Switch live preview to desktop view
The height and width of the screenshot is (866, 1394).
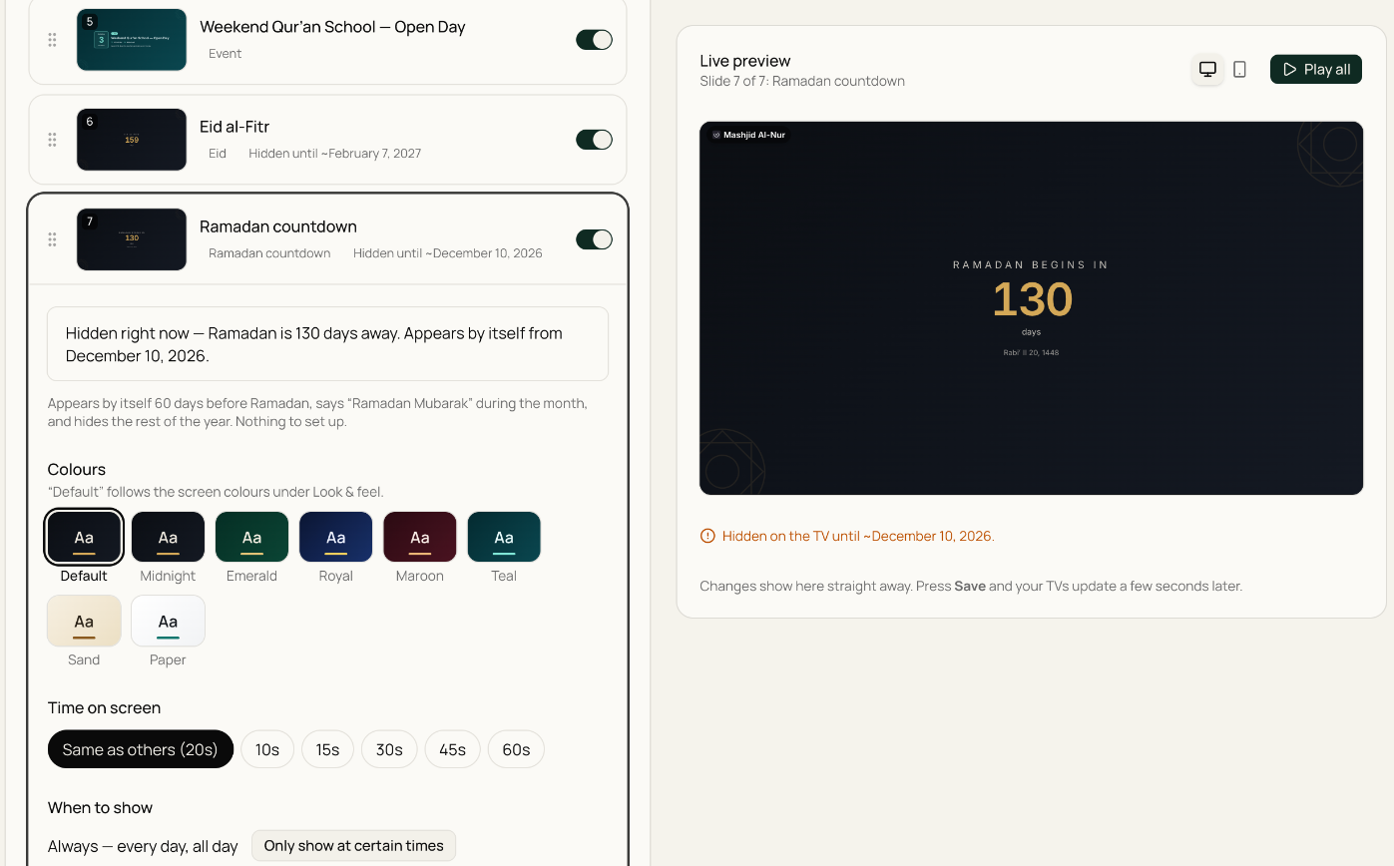1207,69
